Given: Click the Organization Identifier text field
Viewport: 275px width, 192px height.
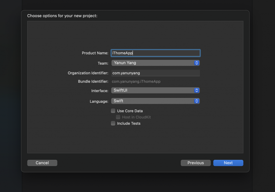Looking at the screenshot, I should coord(156,73).
